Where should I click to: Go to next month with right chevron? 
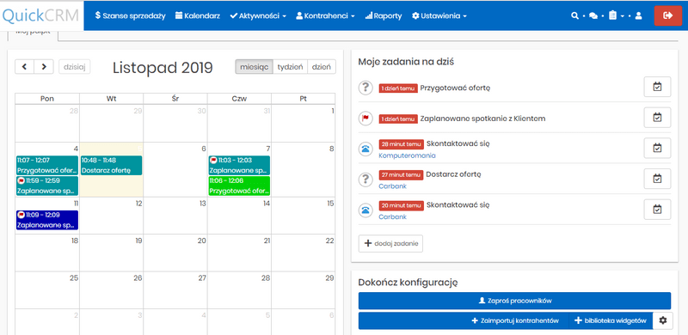[44, 67]
